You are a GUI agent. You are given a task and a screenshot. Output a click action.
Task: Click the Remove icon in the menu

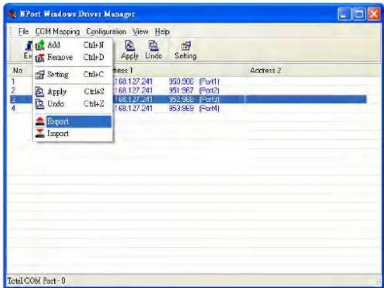(x=40, y=58)
